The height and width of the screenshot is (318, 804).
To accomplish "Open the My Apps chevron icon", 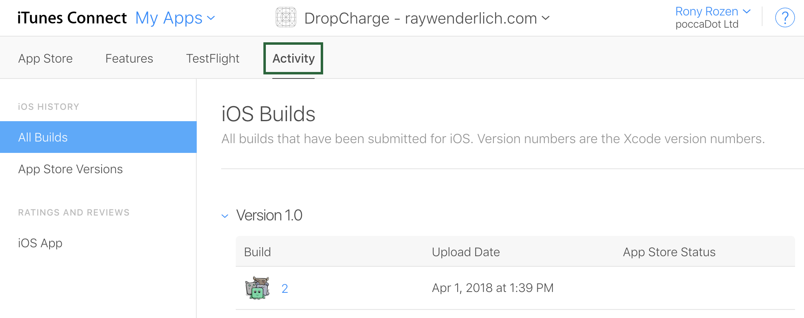I will (211, 19).
